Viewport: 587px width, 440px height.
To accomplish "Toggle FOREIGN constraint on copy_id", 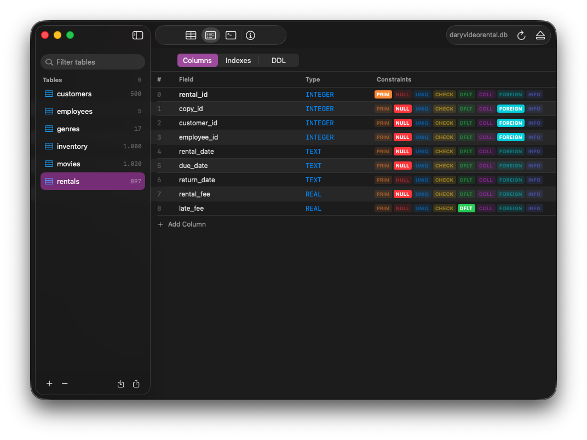I will click(x=511, y=109).
